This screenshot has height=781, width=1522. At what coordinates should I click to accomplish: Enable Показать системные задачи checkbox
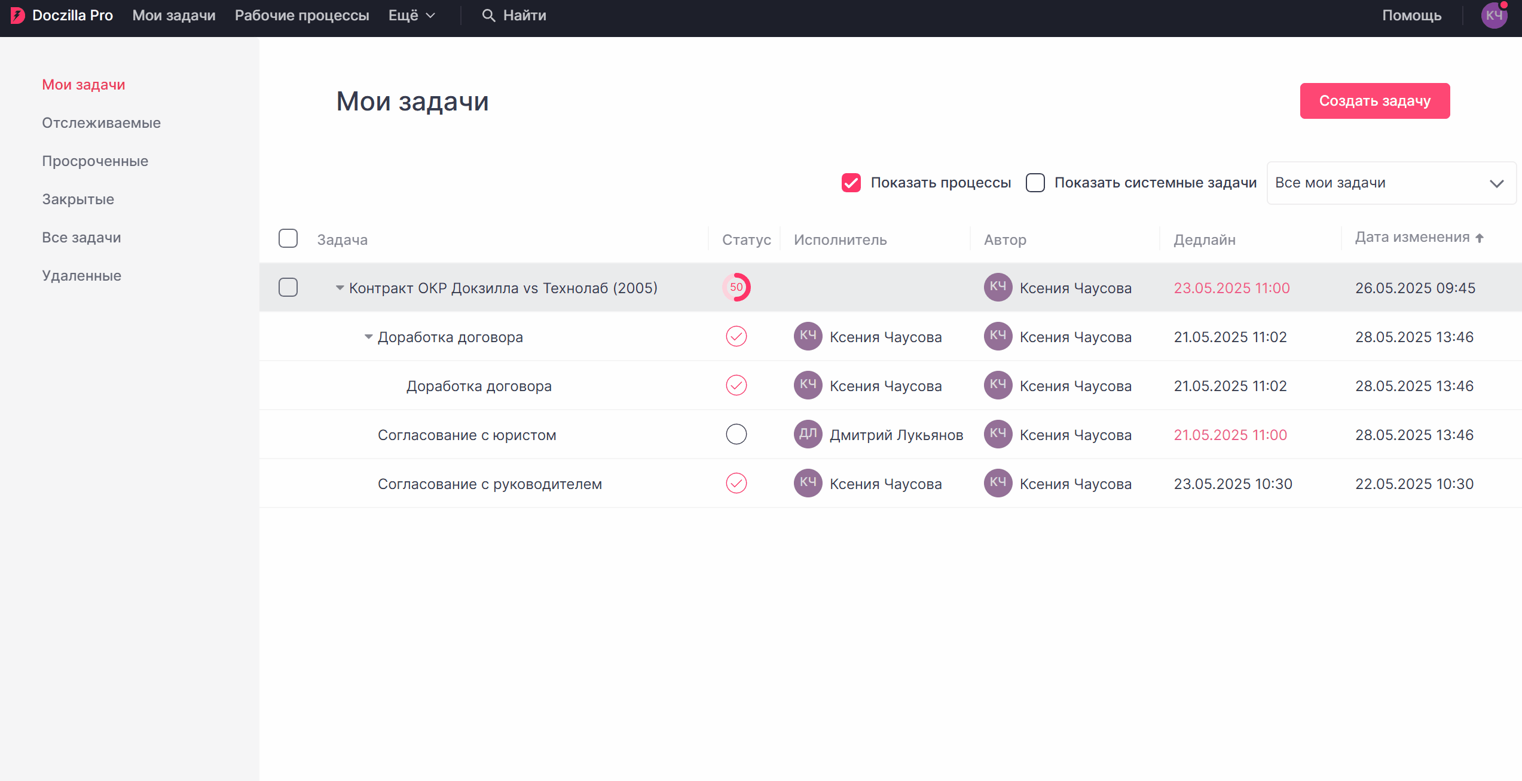click(x=1035, y=183)
